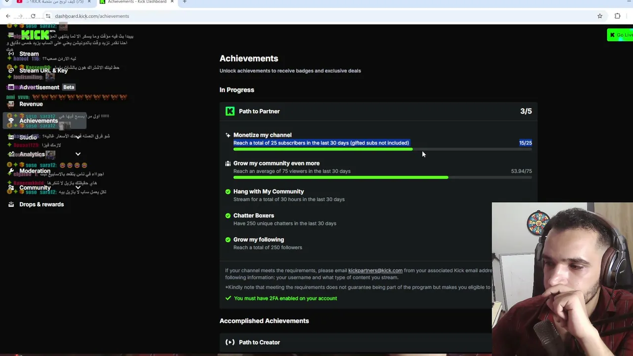
Task: Click the In Progress section heading
Action: pos(237,90)
